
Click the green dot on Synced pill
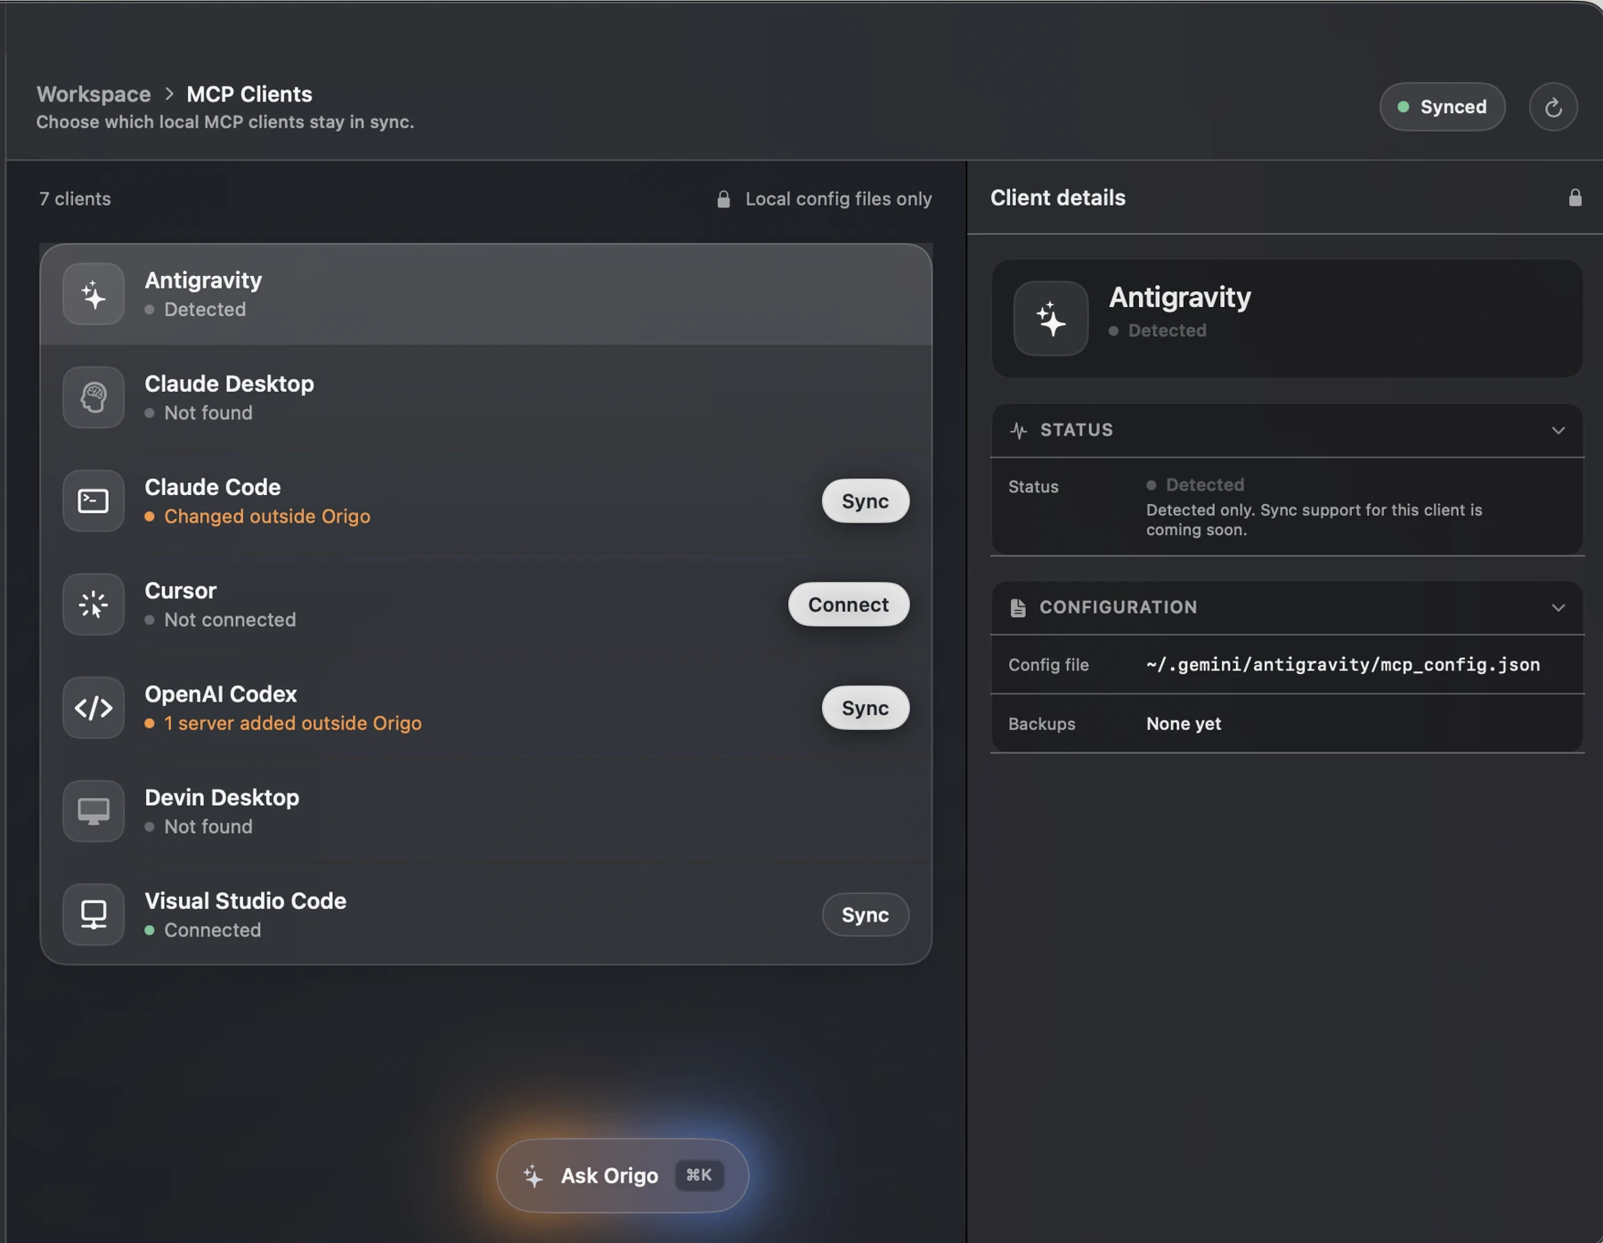tap(1404, 107)
